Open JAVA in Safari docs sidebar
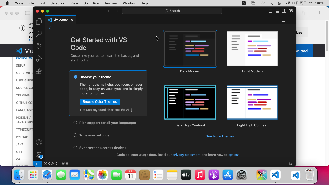 click(x=20, y=144)
